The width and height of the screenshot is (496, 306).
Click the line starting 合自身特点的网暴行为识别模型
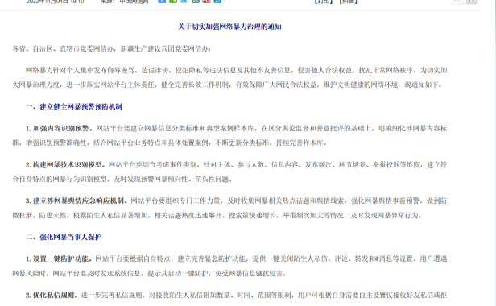pos(122,179)
